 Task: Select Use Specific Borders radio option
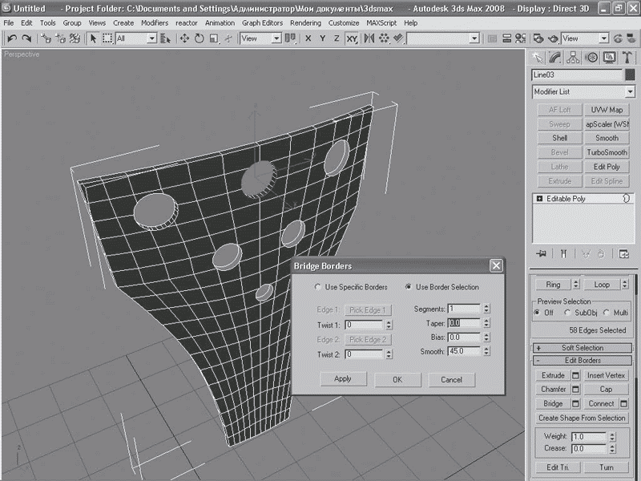coord(318,287)
